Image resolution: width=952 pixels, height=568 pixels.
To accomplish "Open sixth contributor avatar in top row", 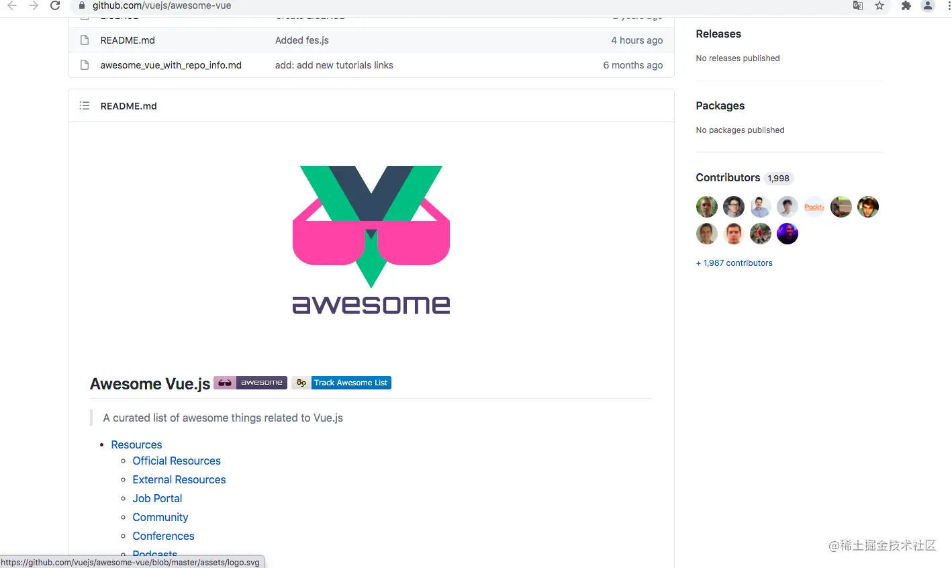I will [841, 207].
